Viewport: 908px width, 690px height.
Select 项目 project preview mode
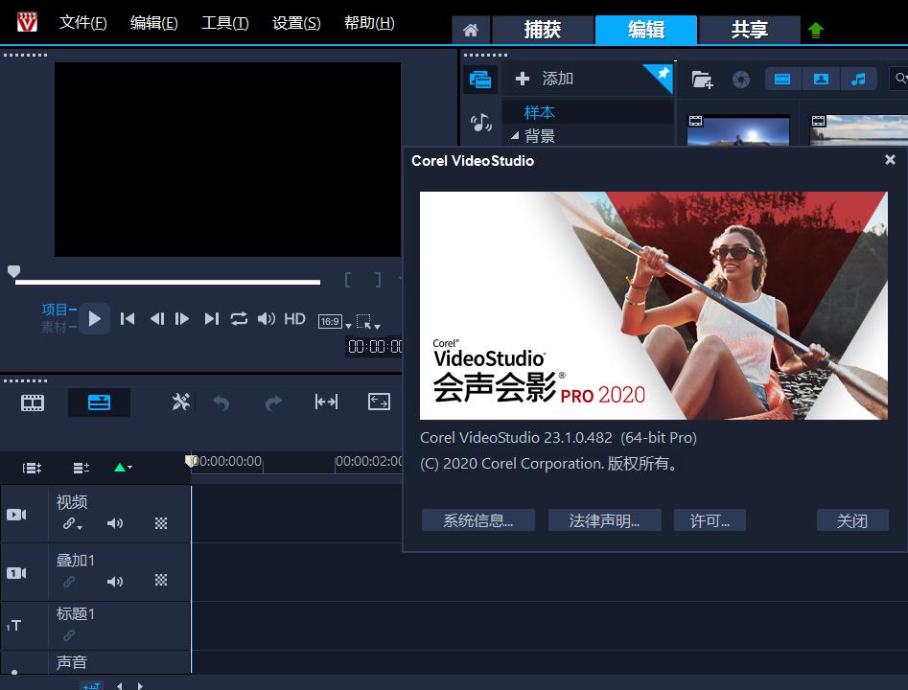pos(55,310)
